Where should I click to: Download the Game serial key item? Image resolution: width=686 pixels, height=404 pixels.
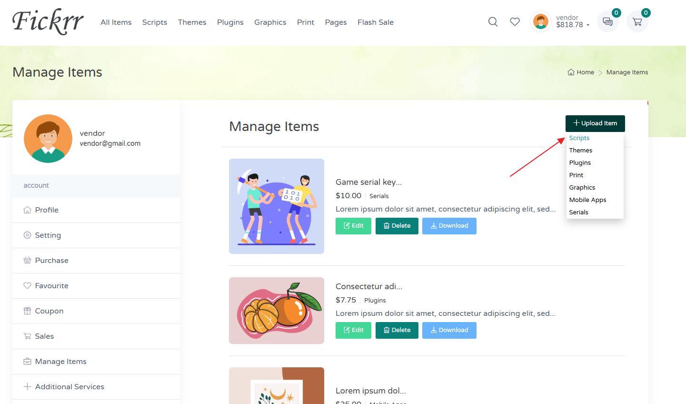coord(449,226)
